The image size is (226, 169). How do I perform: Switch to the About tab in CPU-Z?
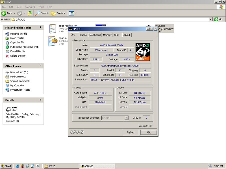(127, 35)
